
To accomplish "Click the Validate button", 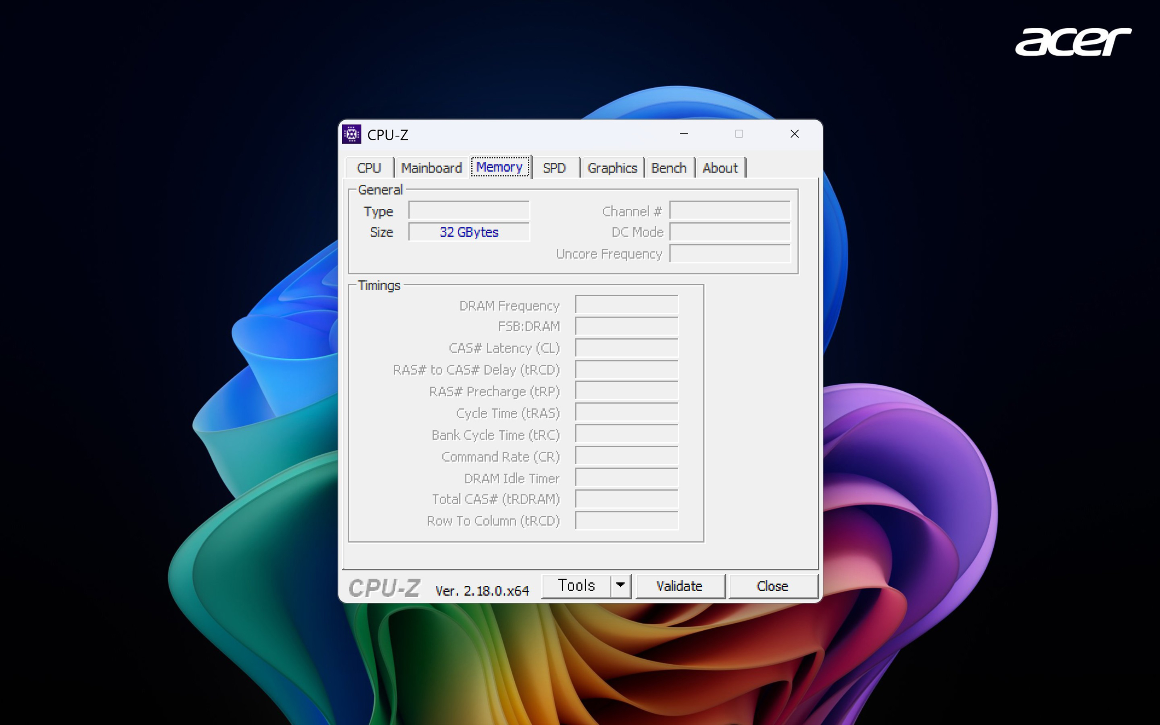I will click(x=680, y=586).
